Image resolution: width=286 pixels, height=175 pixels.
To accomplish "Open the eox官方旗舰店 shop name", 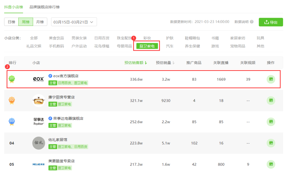I will coord(66,76).
